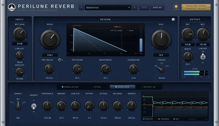The image size is (219, 126).
Task: Switch to the Modulation tab
Action: (x=70, y=87)
